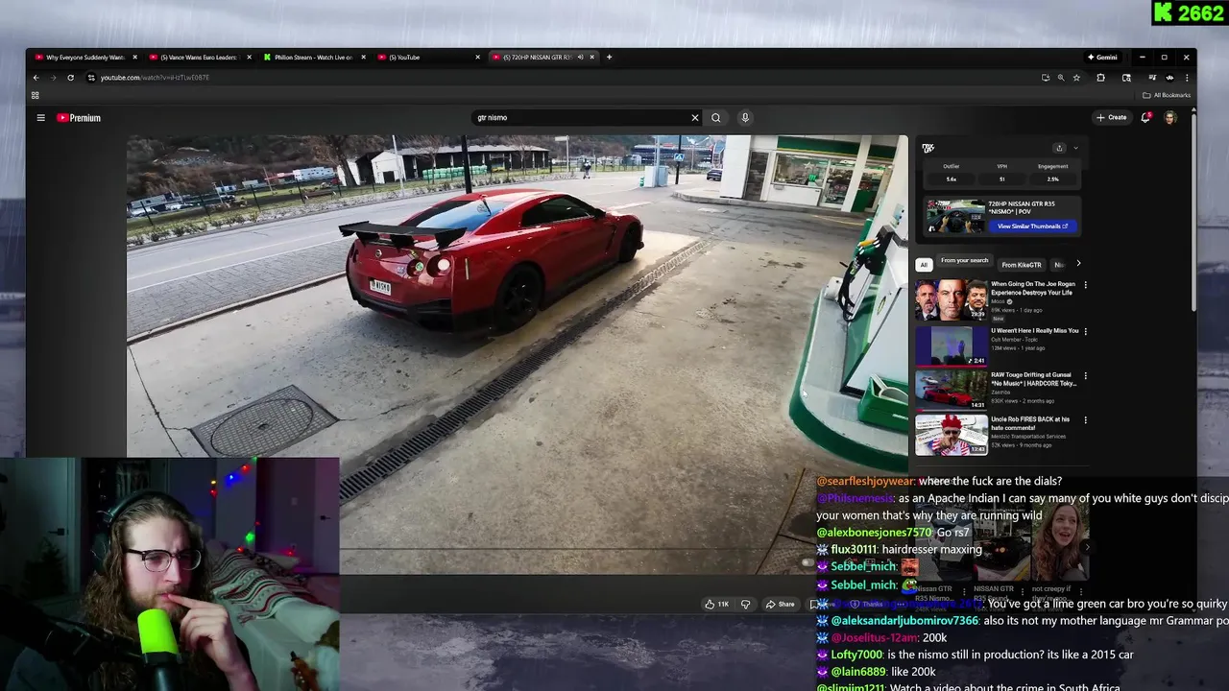Go to YouTube Premium home logo
The image size is (1229, 691).
pyautogui.click(x=79, y=118)
